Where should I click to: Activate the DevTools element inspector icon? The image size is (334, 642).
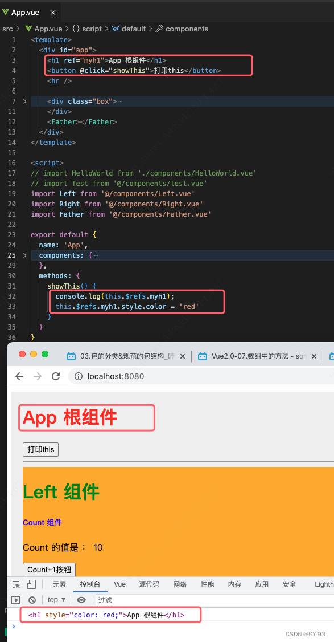(x=17, y=584)
